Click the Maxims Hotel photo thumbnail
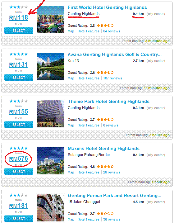 [x=50, y=161]
